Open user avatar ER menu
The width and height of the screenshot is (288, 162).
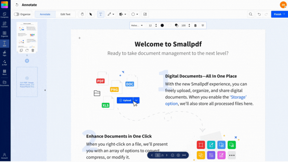(x=283, y=5)
